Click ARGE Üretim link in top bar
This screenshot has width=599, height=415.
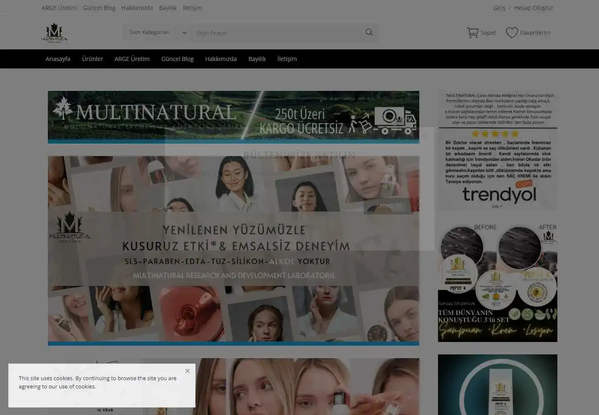pos(59,8)
